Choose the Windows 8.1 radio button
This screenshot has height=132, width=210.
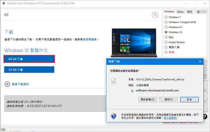[x=166, y=27]
